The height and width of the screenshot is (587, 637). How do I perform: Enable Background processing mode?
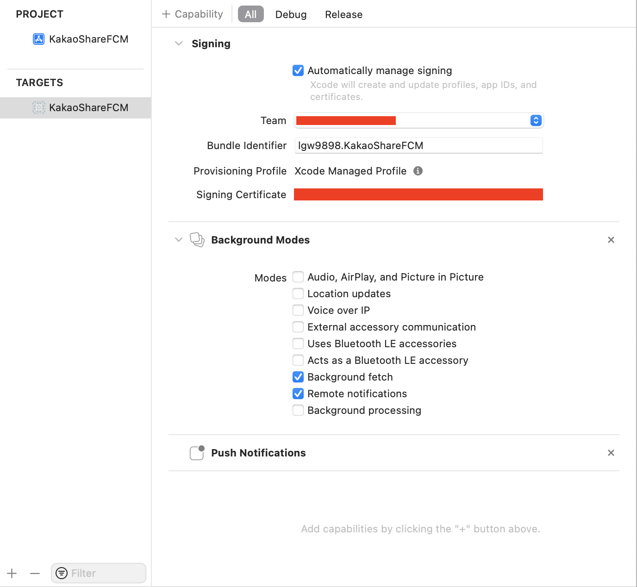298,410
